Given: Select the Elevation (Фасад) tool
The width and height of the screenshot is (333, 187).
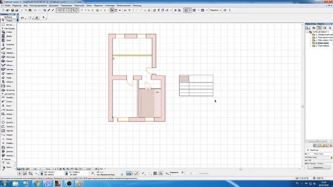Looking at the screenshot, I should [8, 139].
